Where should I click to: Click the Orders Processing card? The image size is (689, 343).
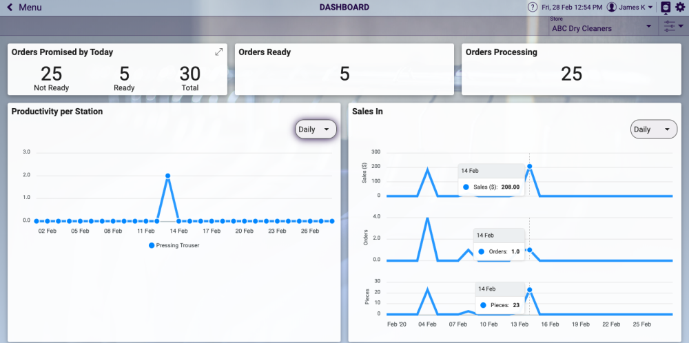[571, 70]
